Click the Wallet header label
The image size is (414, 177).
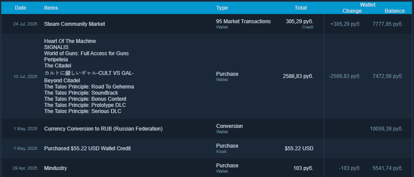coord(368,4)
